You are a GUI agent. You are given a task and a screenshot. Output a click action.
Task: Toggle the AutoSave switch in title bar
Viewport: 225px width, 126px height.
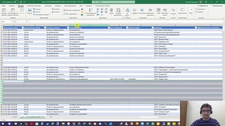click(16, 2)
